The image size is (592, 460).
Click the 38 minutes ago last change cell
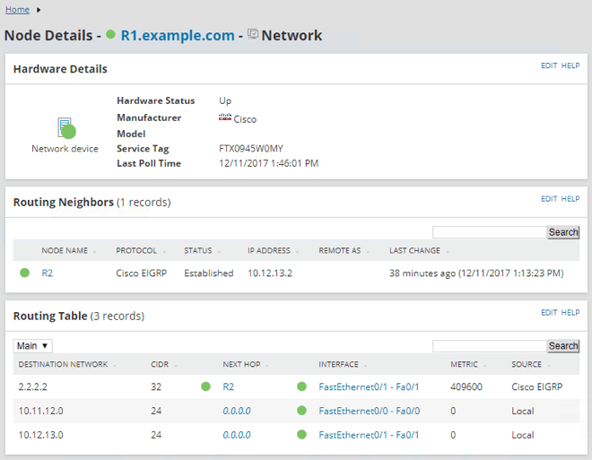[x=476, y=273]
